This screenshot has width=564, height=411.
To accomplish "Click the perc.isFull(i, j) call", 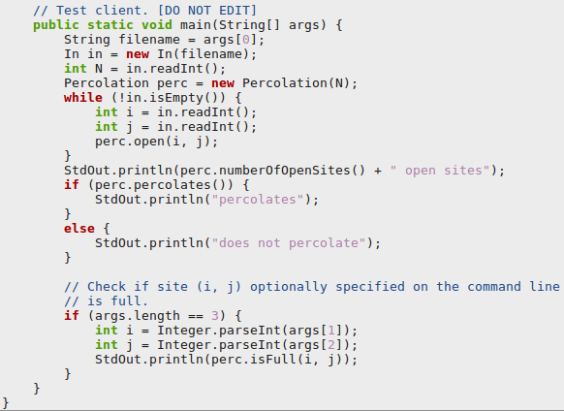I will [x=276, y=360].
